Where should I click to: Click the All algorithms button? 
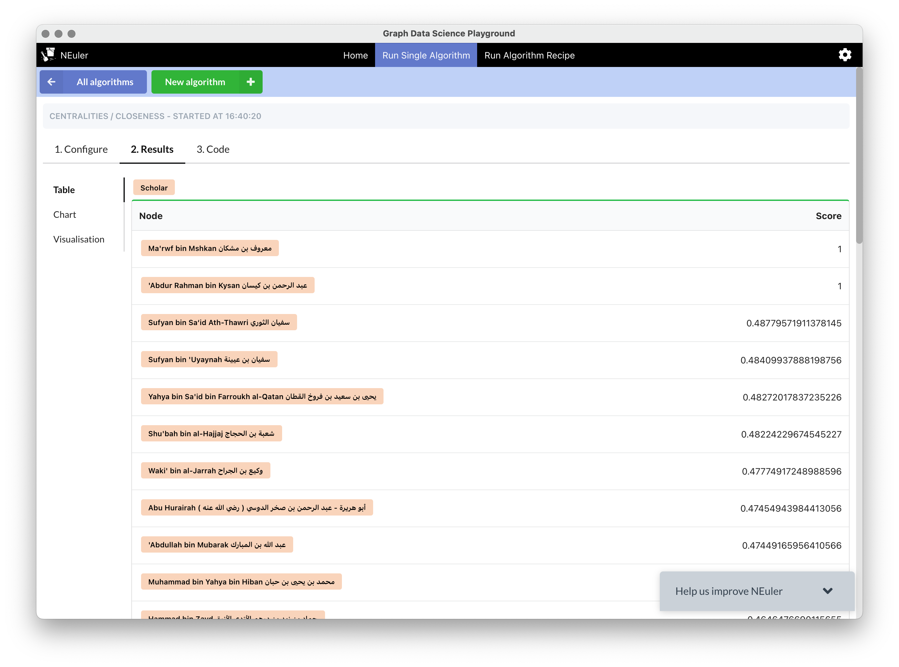point(105,82)
